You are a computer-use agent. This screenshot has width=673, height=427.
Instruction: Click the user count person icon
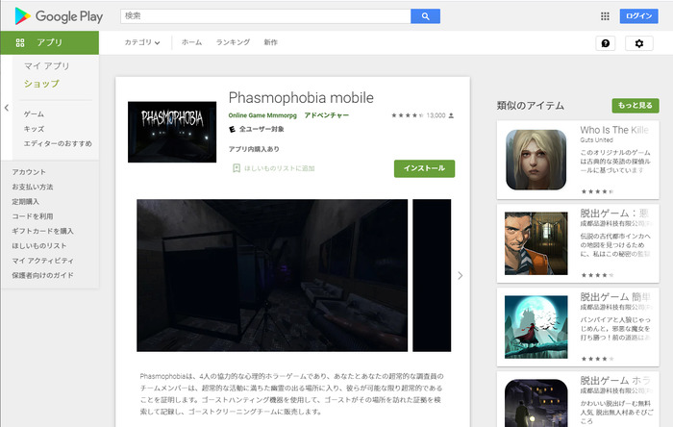pos(451,115)
